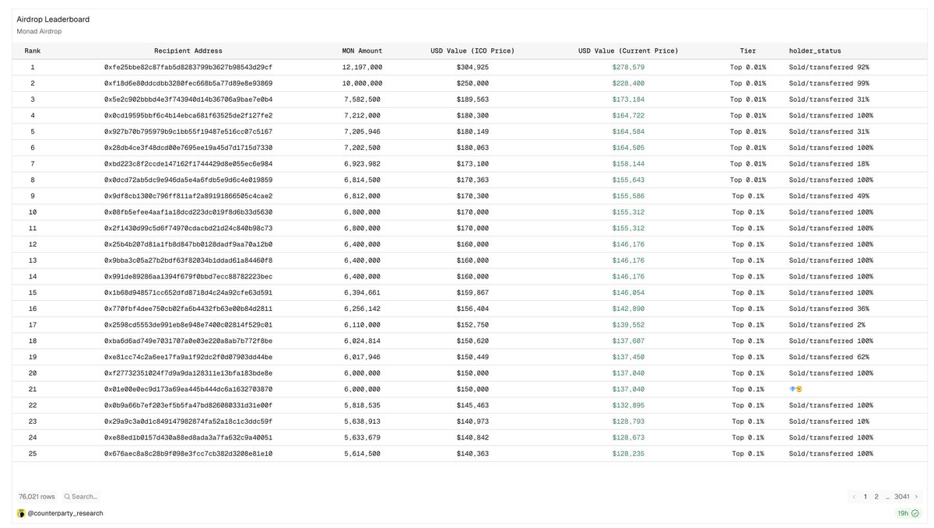Select address 0x9df8cb1300c796ff811af2a89191866505c4cae2
Screen dimensions: 934x528
pyautogui.click(x=188, y=196)
